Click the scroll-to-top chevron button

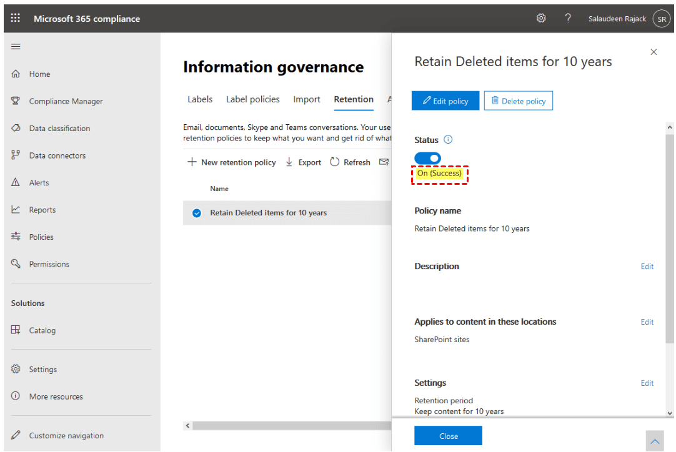coord(655,441)
